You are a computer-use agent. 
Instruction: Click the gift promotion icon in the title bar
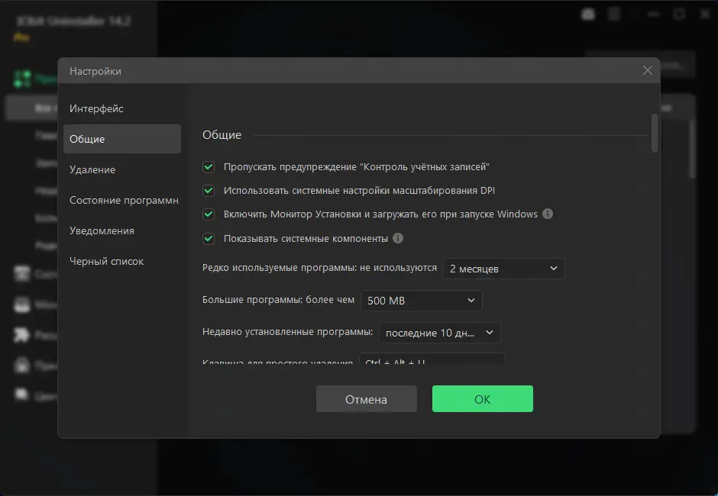pos(587,14)
